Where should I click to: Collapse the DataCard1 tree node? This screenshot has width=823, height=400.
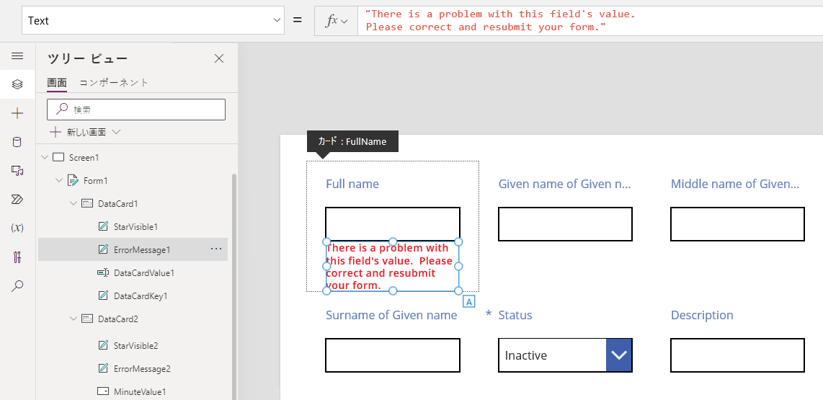pyautogui.click(x=74, y=204)
